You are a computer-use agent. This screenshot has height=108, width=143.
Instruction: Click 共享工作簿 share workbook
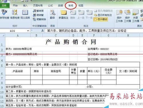136,16
